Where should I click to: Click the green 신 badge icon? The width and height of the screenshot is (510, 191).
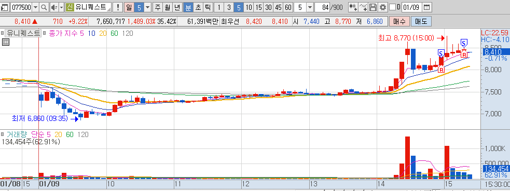click(x=70, y=7)
